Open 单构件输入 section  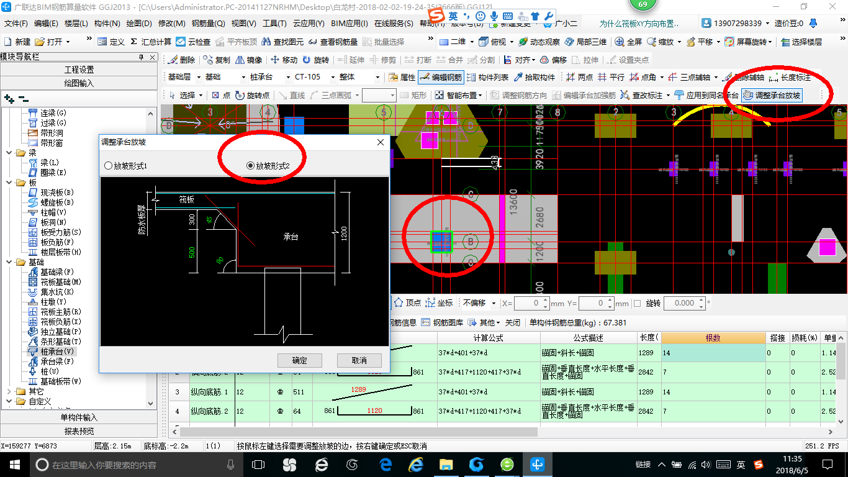point(79,417)
